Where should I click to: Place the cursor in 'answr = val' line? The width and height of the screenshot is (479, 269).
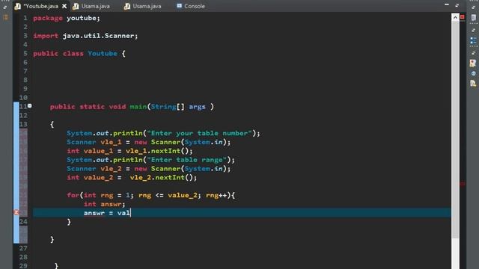pyautogui.click(x=242, y=213)
